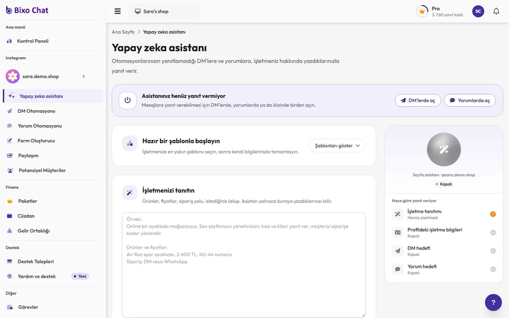Click the Kontrol Paneli chart icon
The image size is (509, 318).
[9, 41]
